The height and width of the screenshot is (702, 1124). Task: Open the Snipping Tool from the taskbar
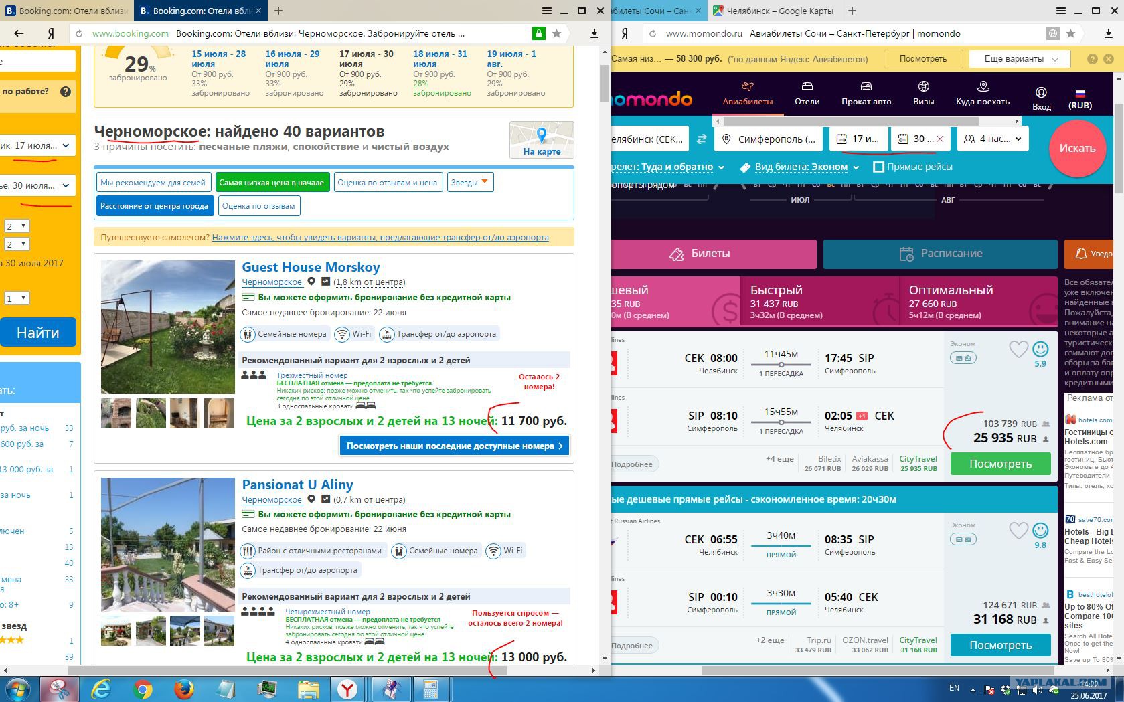(x=60, y=689)
